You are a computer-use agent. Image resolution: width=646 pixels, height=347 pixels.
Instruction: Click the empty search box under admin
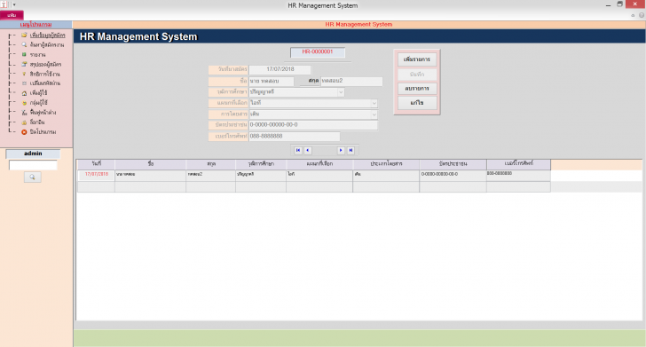tap(33, 165)
